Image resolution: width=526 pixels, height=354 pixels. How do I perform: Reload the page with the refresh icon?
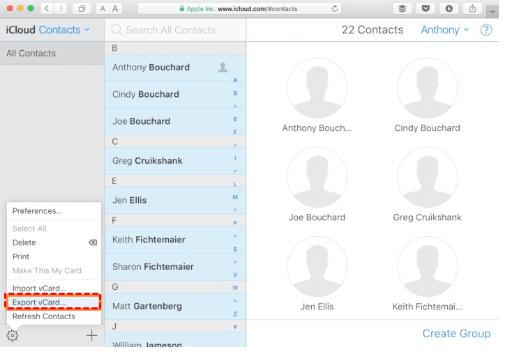pyautogui.click(x=334, y=8)
